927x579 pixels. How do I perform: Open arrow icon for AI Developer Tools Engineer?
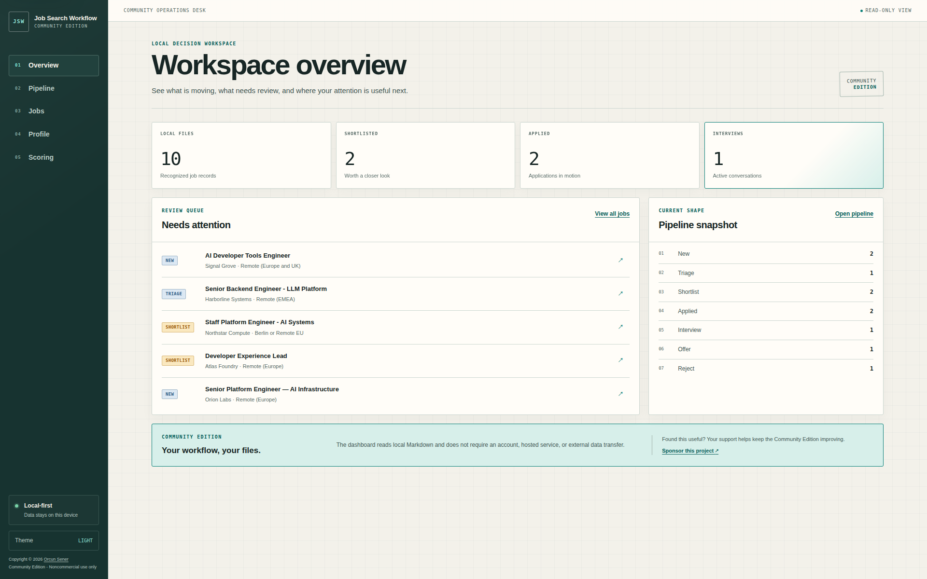[x=620, y=261]
